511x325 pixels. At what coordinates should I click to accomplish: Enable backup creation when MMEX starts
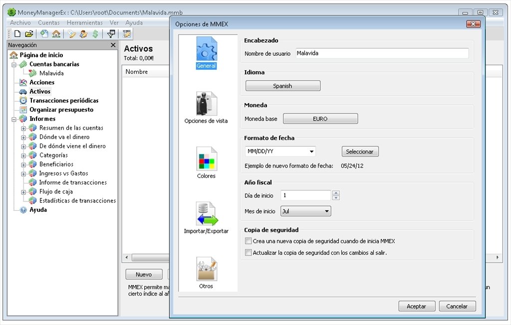point(249,241)
